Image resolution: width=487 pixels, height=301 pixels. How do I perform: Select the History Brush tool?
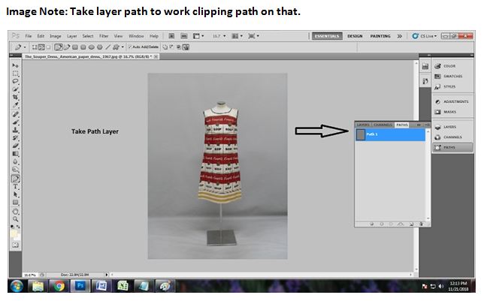(x=15, y=138)
